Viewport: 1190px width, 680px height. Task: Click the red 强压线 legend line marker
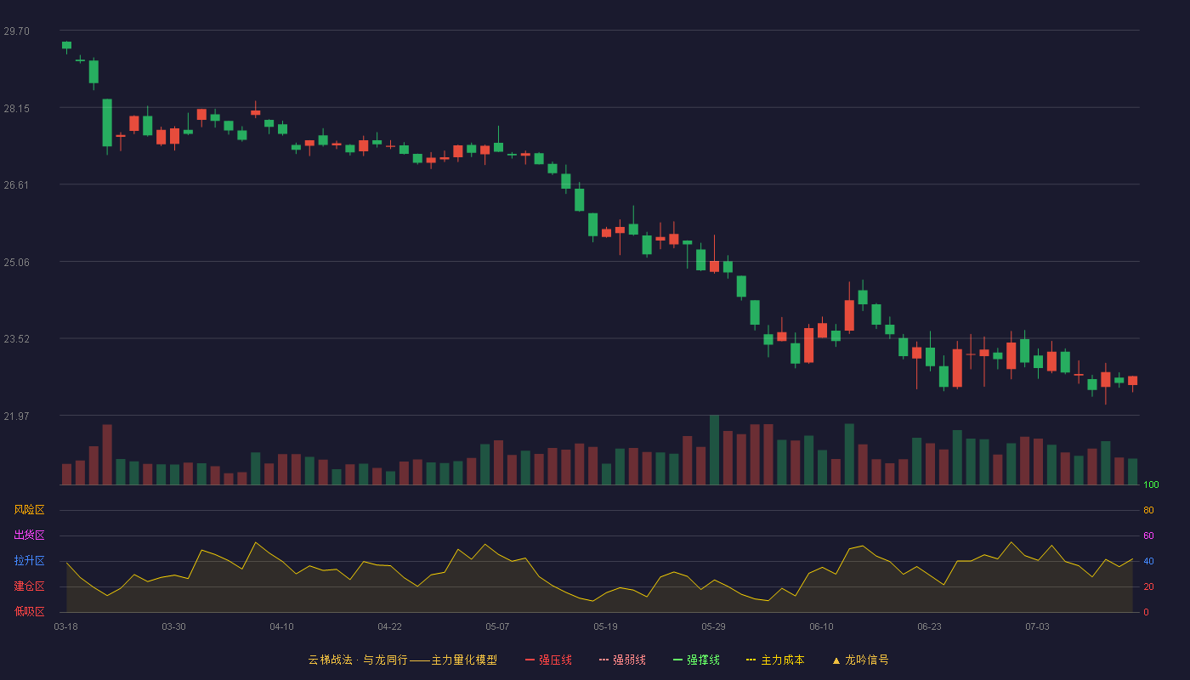[530, 660]
